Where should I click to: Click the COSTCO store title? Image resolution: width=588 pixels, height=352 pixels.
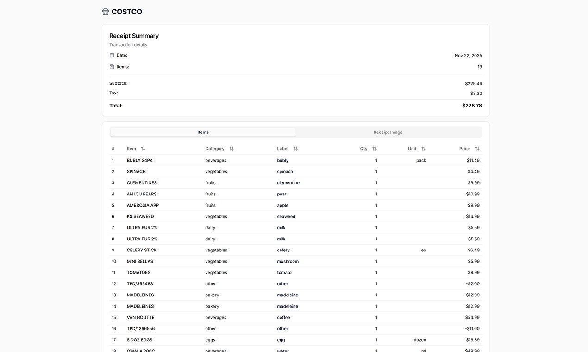tap(126, 12)
